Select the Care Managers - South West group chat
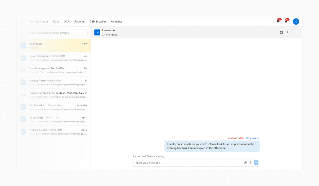Screen dimensions: 319x186 (x=54, y=70)
